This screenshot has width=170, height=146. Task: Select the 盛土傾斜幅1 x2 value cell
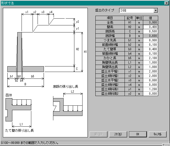pos(151,76)
